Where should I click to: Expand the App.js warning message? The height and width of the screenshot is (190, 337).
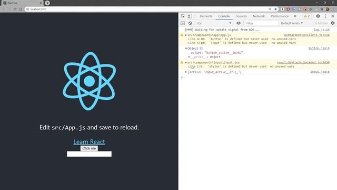click(186, 35)
